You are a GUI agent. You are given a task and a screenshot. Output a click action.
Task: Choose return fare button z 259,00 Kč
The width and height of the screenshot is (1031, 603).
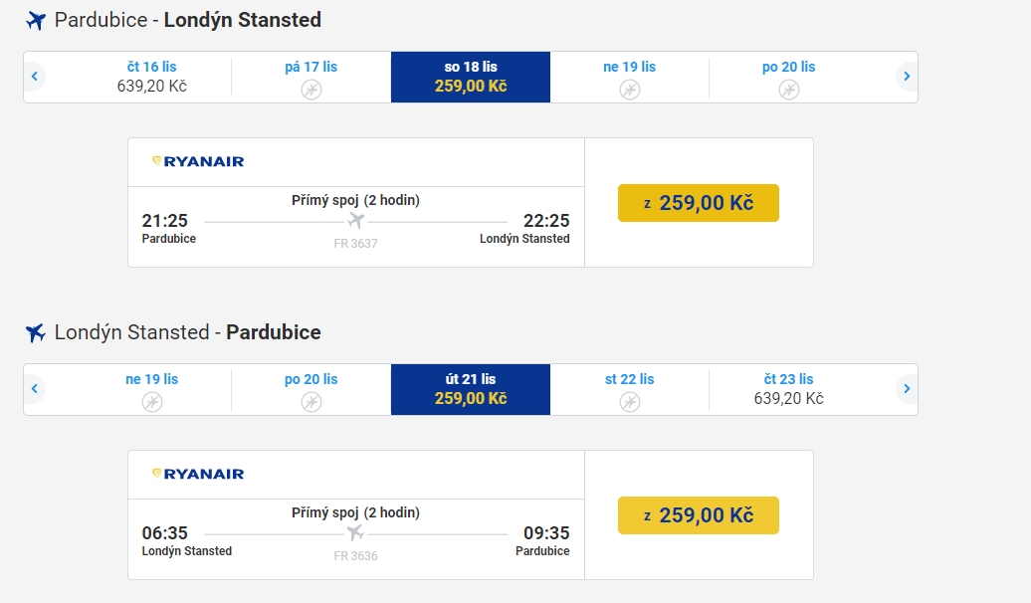pyautogui.click(x=699, y=514)
